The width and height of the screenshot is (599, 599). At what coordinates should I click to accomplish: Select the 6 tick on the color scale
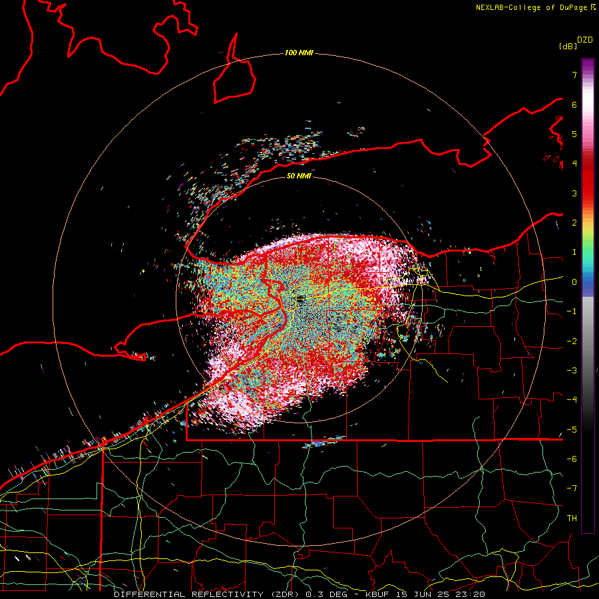(x=574, y=104)
